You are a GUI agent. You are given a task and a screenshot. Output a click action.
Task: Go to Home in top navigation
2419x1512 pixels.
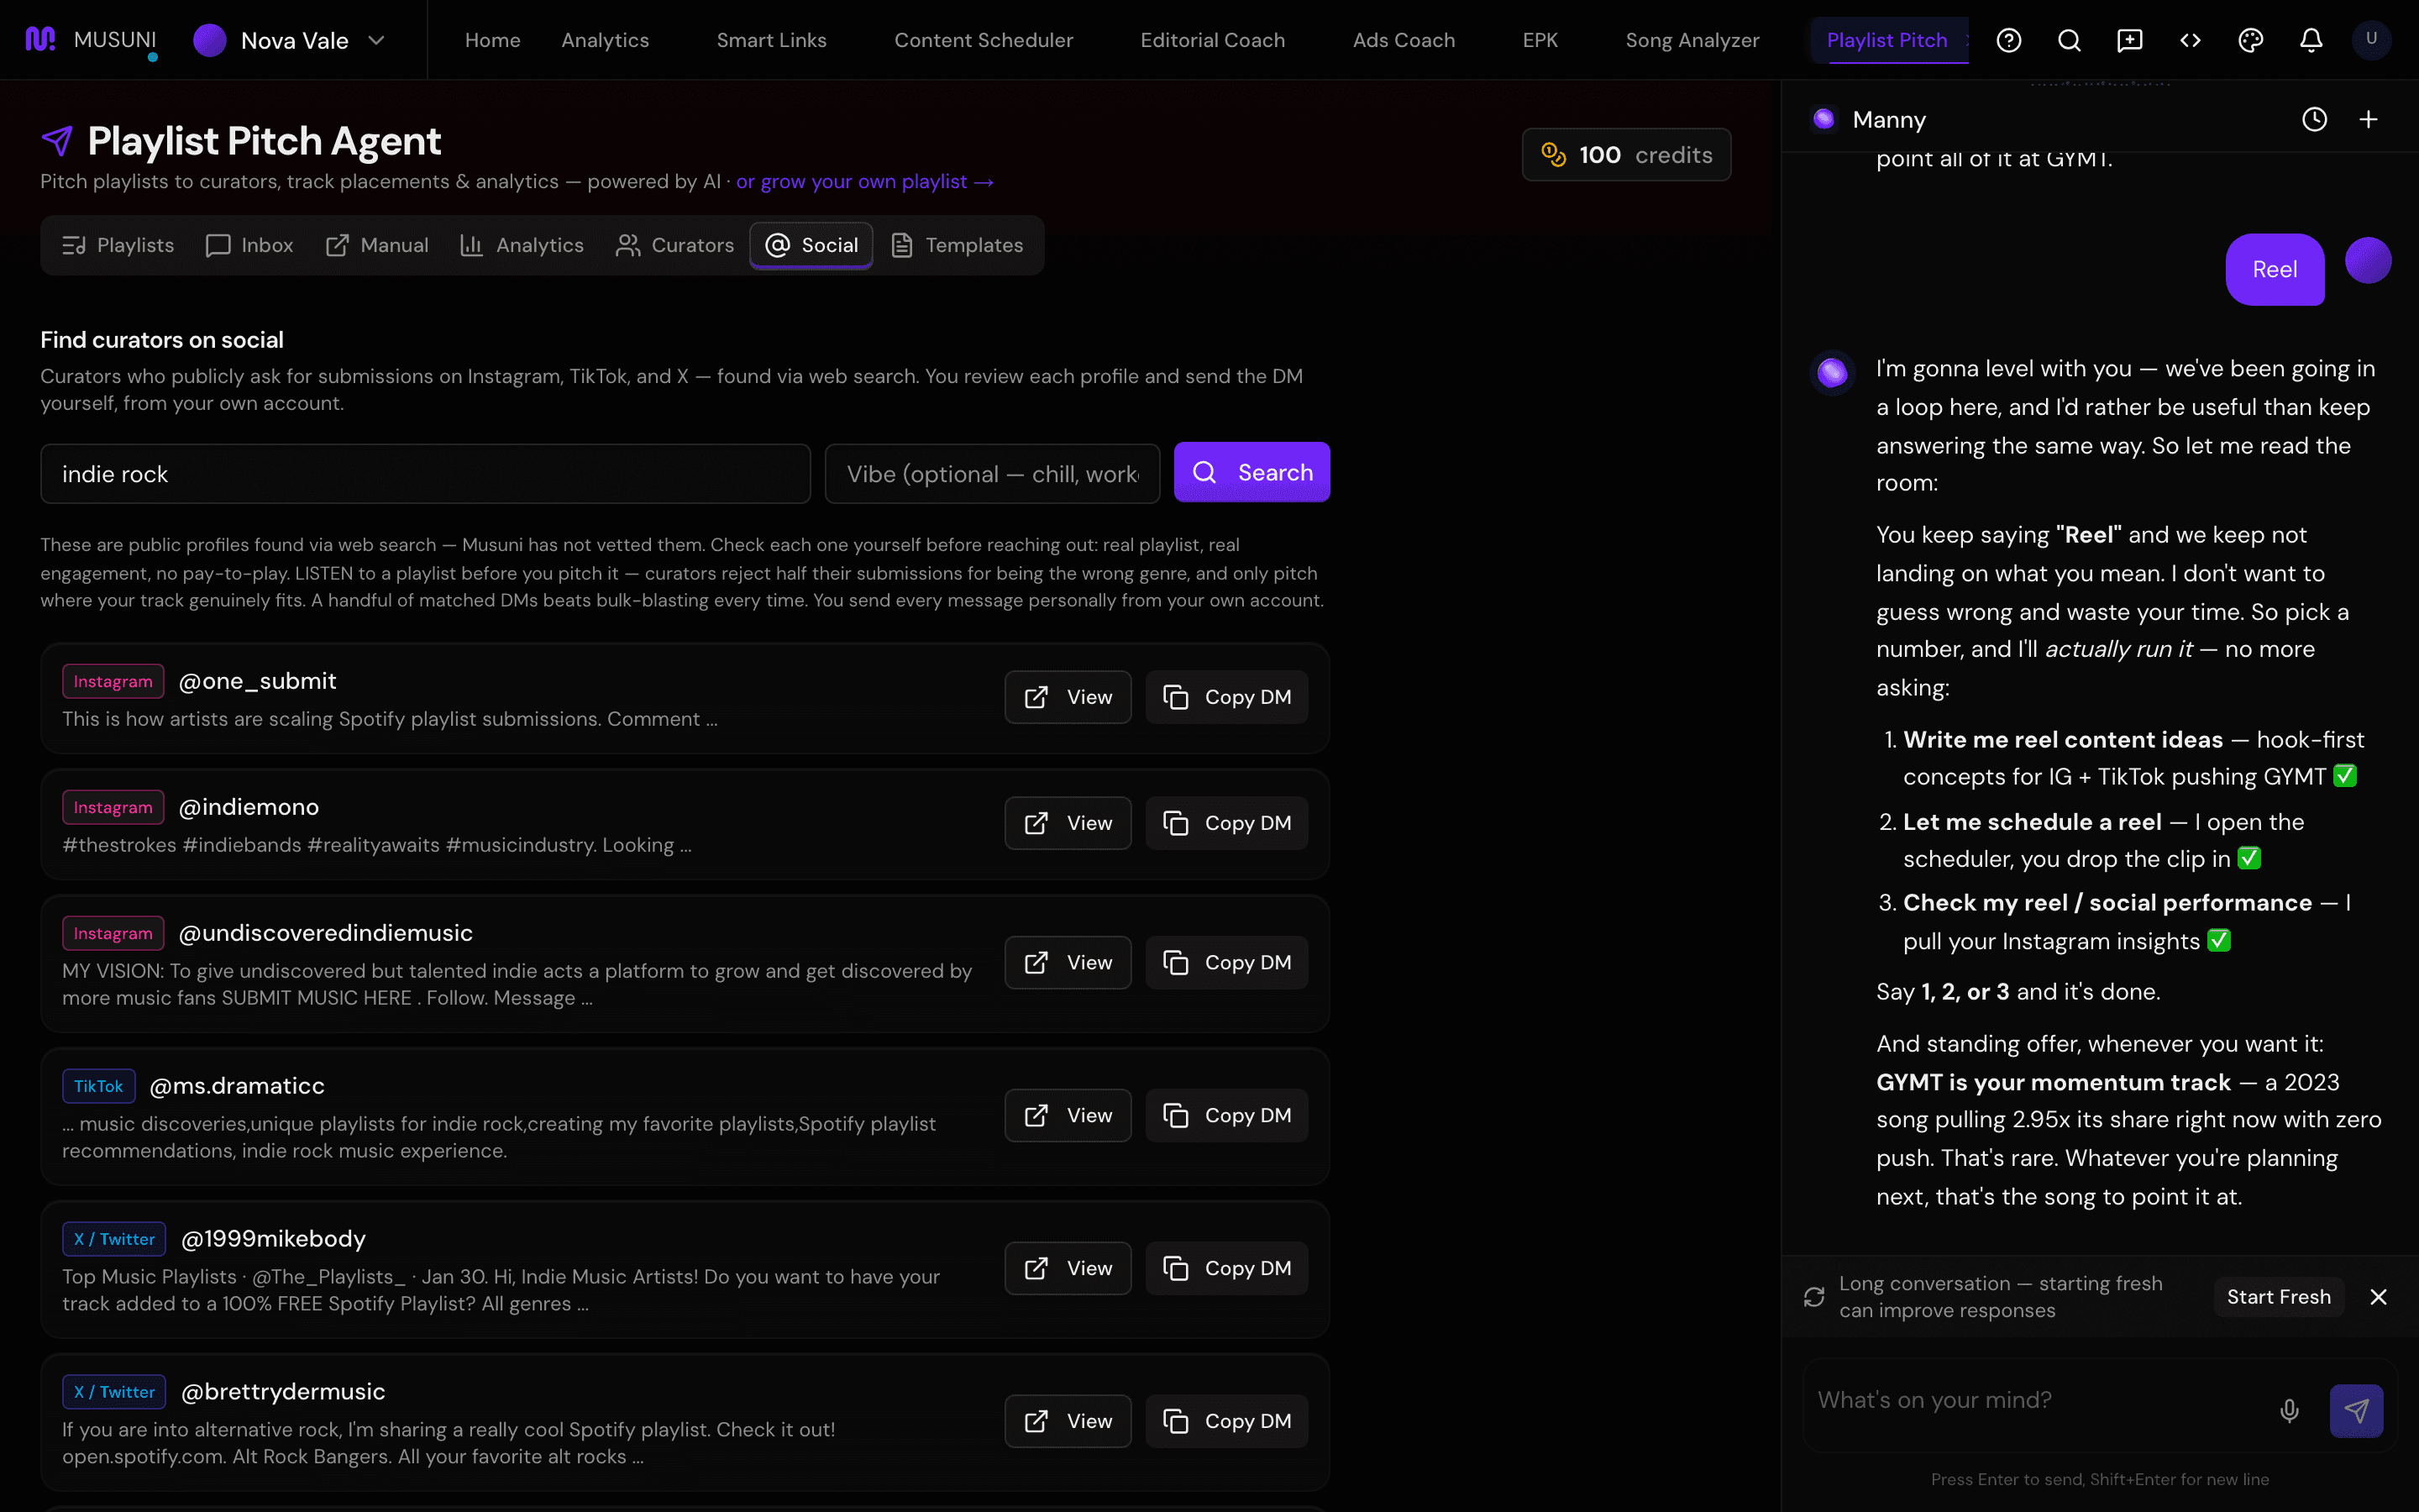tap(493, 40)
